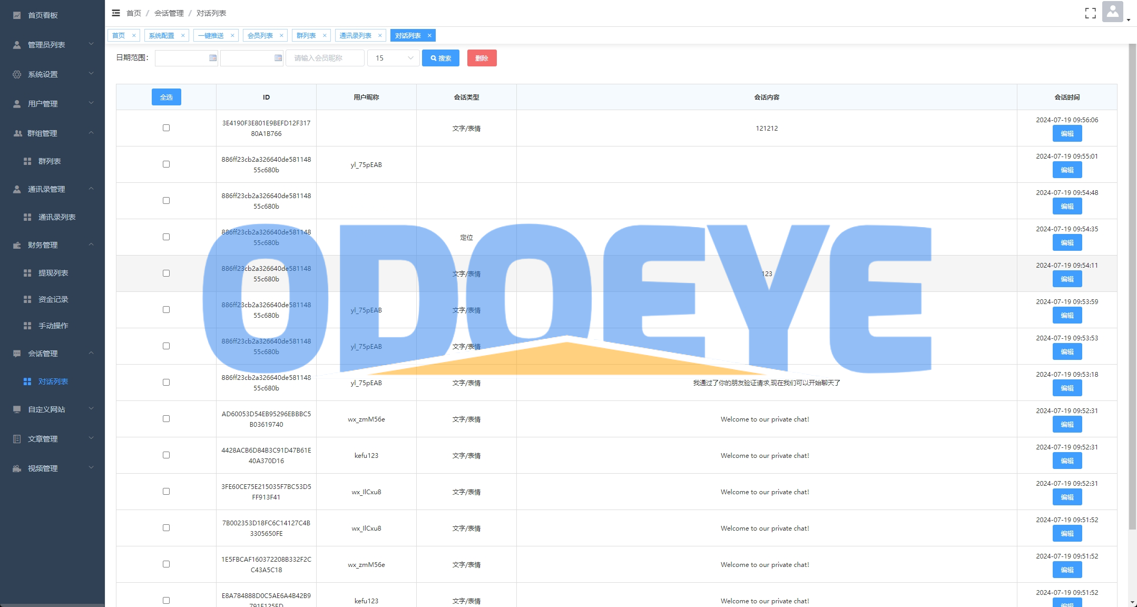Click the group icon beside 群组管理
1137x607 pixels.
click(17, 133)
